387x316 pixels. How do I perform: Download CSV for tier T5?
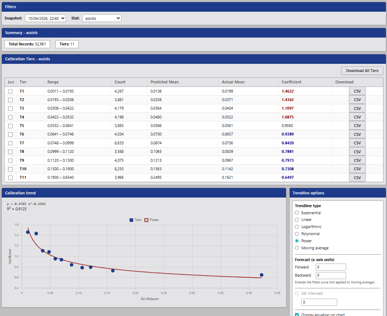click(357, 126)
